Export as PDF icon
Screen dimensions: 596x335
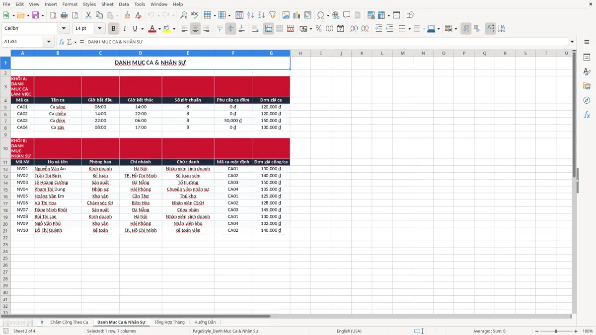[x=53, y=15]
